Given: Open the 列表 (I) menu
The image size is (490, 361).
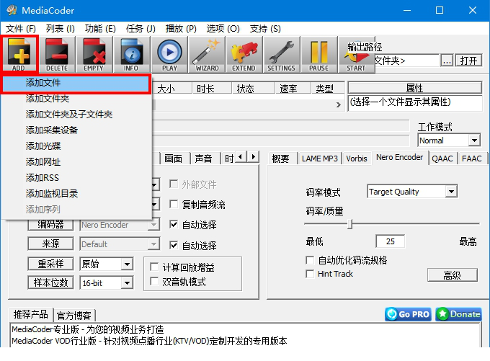Looking at the screenshot, I should point(61,29).
